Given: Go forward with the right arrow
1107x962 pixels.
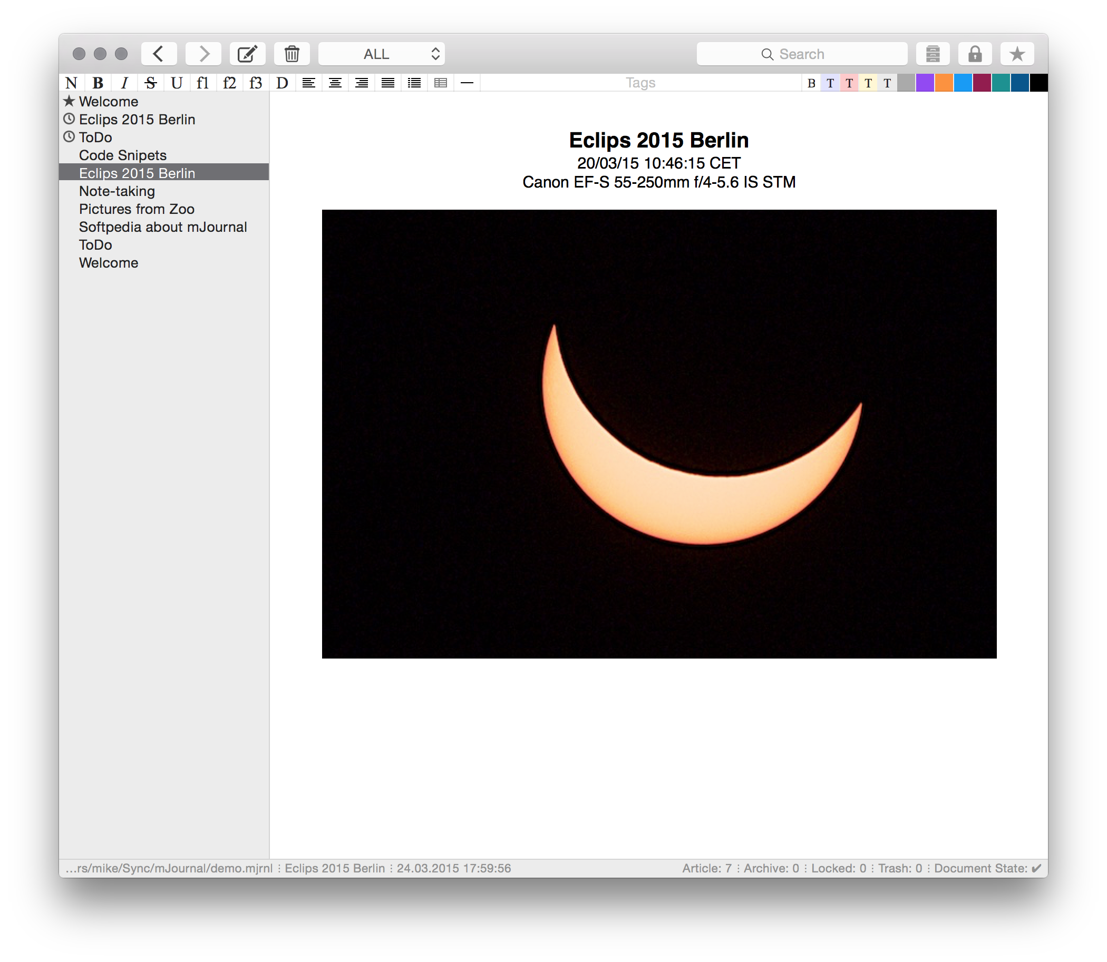Looking at the screenshot, I should [203, 54].
